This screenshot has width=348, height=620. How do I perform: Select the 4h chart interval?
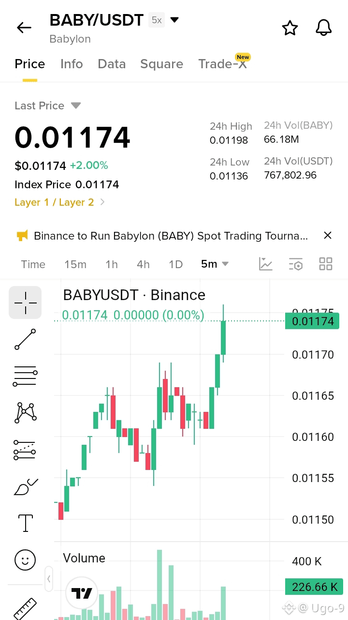click(143, 264)
